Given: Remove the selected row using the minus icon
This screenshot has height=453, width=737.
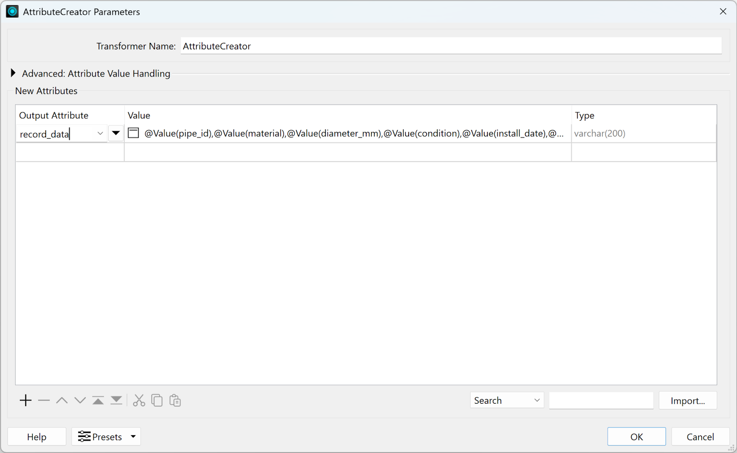Looking at the screenshot, I should (44, 400).
